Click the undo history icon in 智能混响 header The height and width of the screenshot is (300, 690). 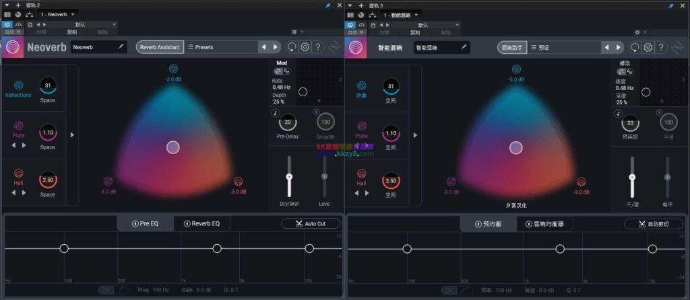pos(635,47)
